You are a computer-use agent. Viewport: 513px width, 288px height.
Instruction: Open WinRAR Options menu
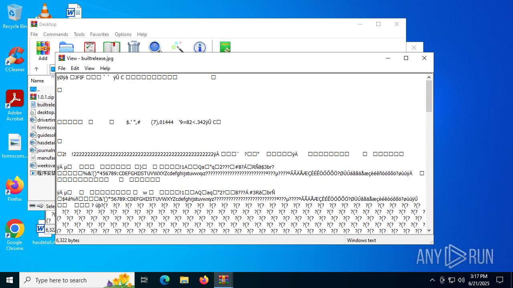click(x=123, y=34)
